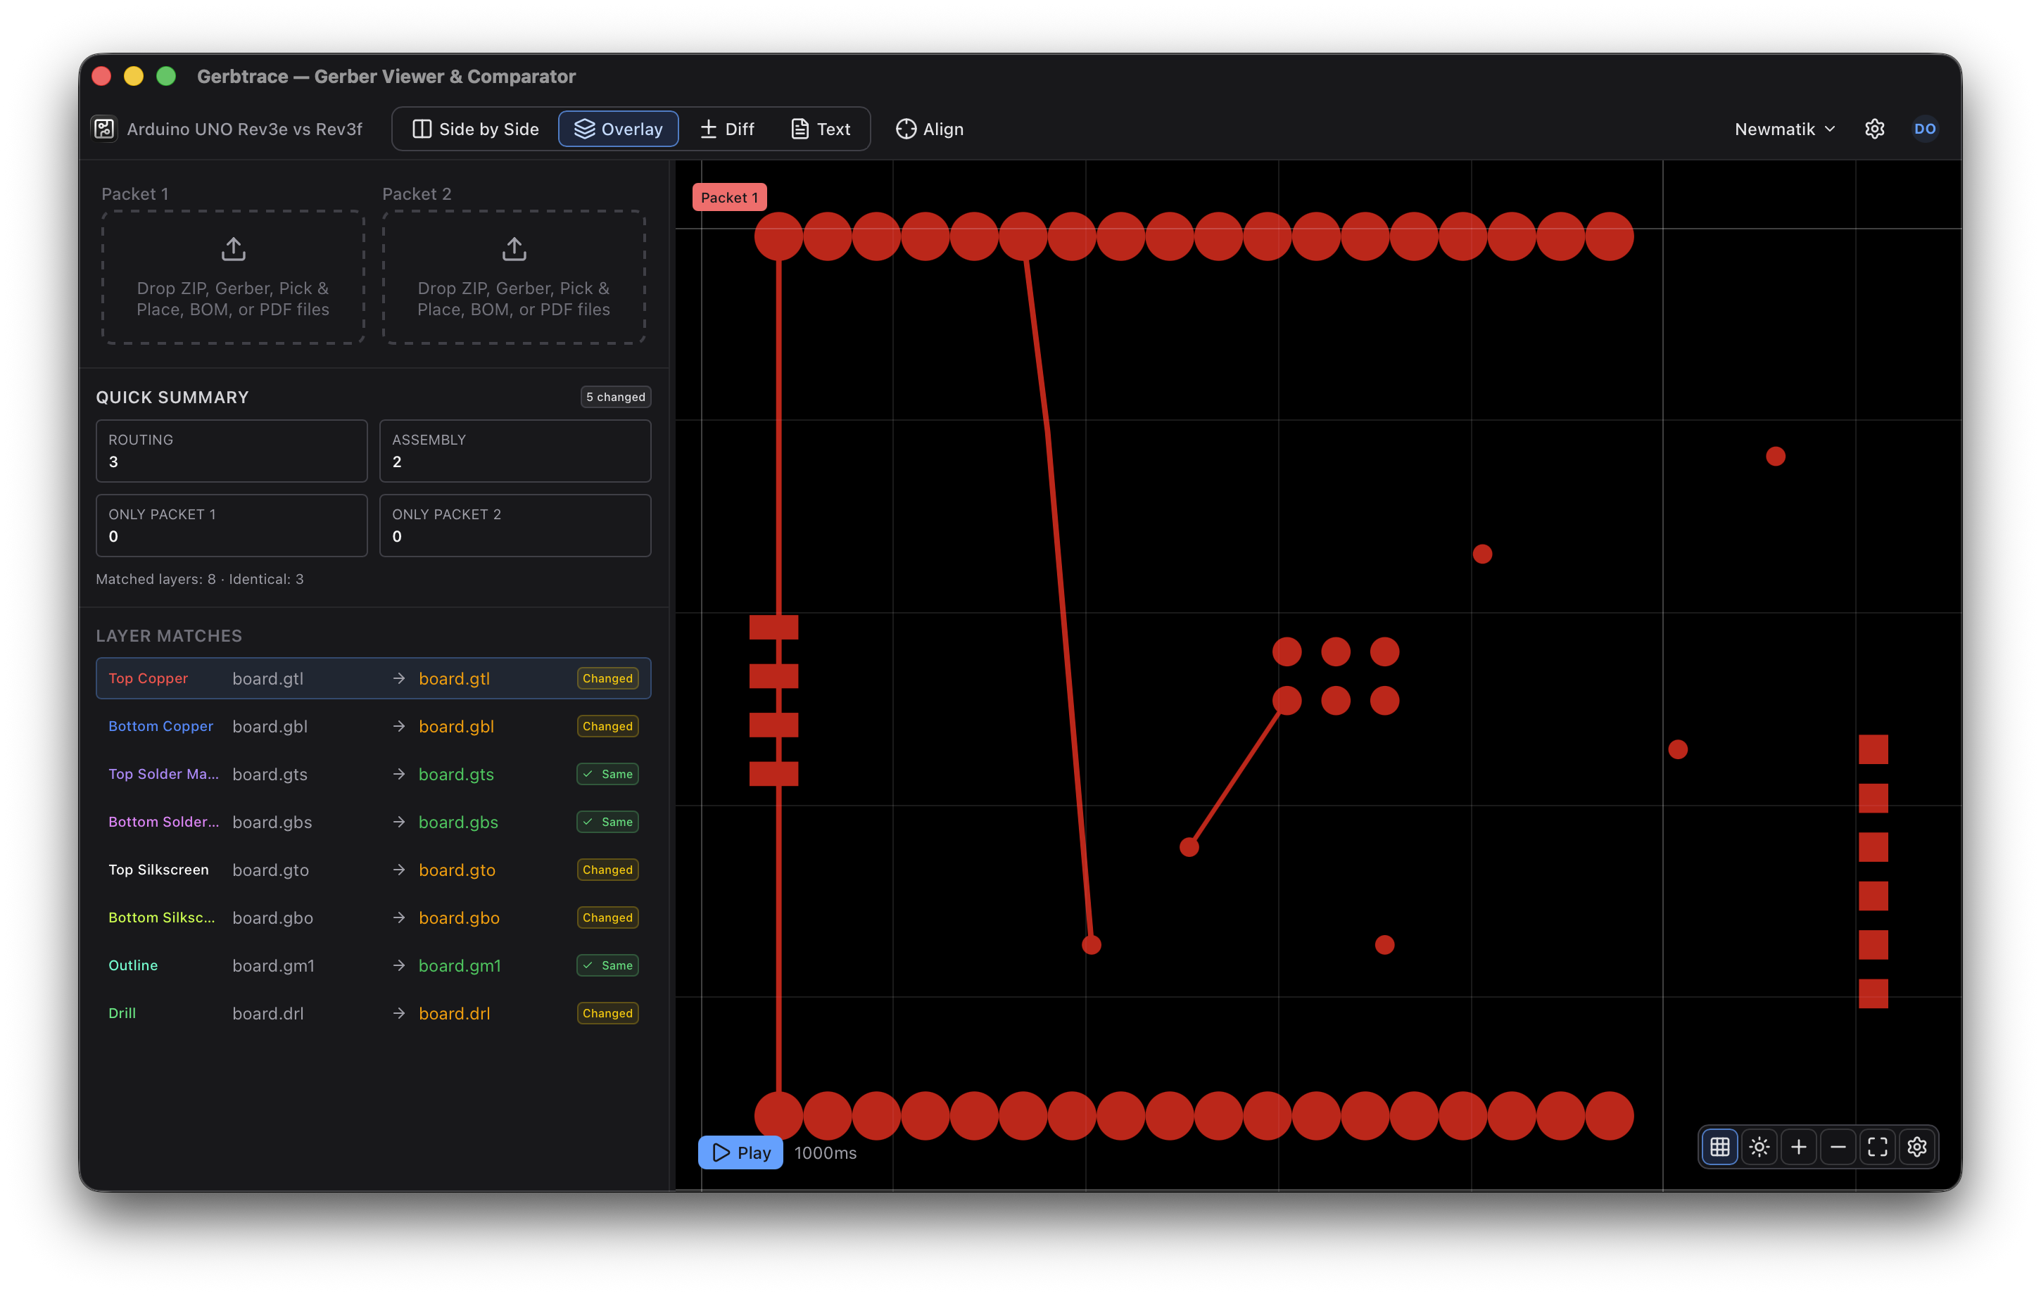2041x1296 pixels.
Task: Click the 1000ms interval value
Action: [826, 1152]
